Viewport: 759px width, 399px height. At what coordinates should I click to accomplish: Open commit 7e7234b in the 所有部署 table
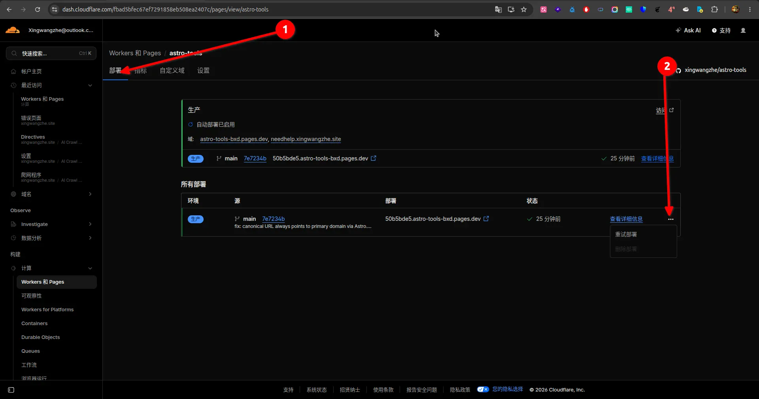coord(274,219)
